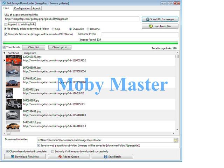Click the Thumbnail column header sort arrow
Screen dimensions: 224x168
point(4,53)
